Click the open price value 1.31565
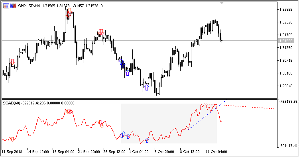This screenshot has width=299, height=157. click(x=48, y=6)
